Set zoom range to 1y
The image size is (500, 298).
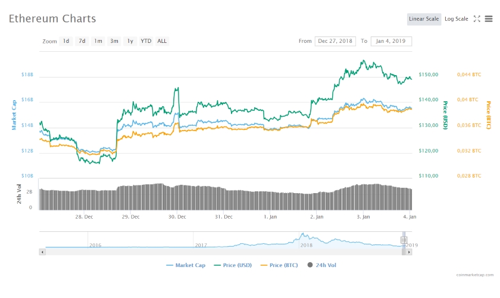[x=130, y=41]
